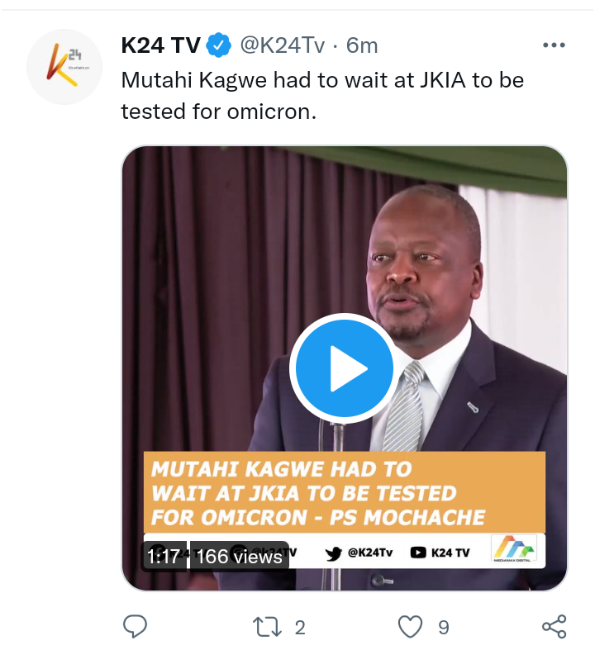Click the tweet text about omicron
This screenshot has width=595, height=650.
[322, 96]
